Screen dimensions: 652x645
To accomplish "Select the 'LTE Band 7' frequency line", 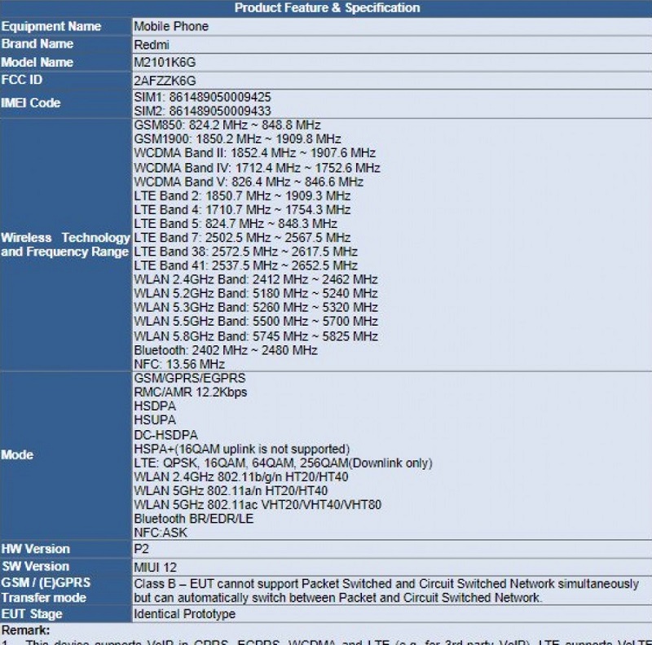I will [x=242, y=238].
